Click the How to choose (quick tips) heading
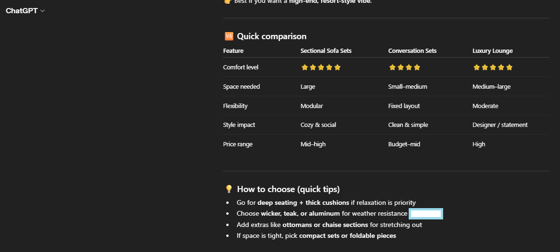This screenshot has height=252, width=560. 288,189
